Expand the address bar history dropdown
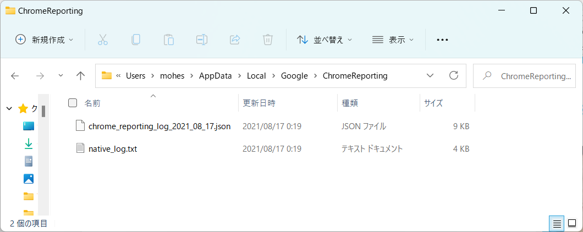The image size is (583, 232). [430, 76]
